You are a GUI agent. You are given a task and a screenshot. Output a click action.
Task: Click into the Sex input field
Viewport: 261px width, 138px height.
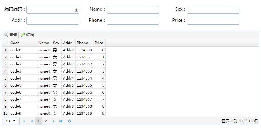(x=213, y=10)
